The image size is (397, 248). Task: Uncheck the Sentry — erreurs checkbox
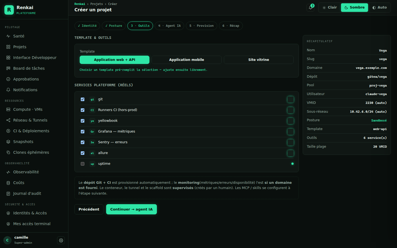(82, 142)
